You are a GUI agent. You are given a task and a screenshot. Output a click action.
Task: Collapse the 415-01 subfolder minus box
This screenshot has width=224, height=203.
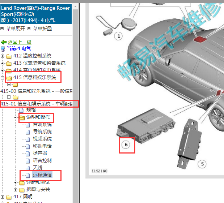coord(9,97)
